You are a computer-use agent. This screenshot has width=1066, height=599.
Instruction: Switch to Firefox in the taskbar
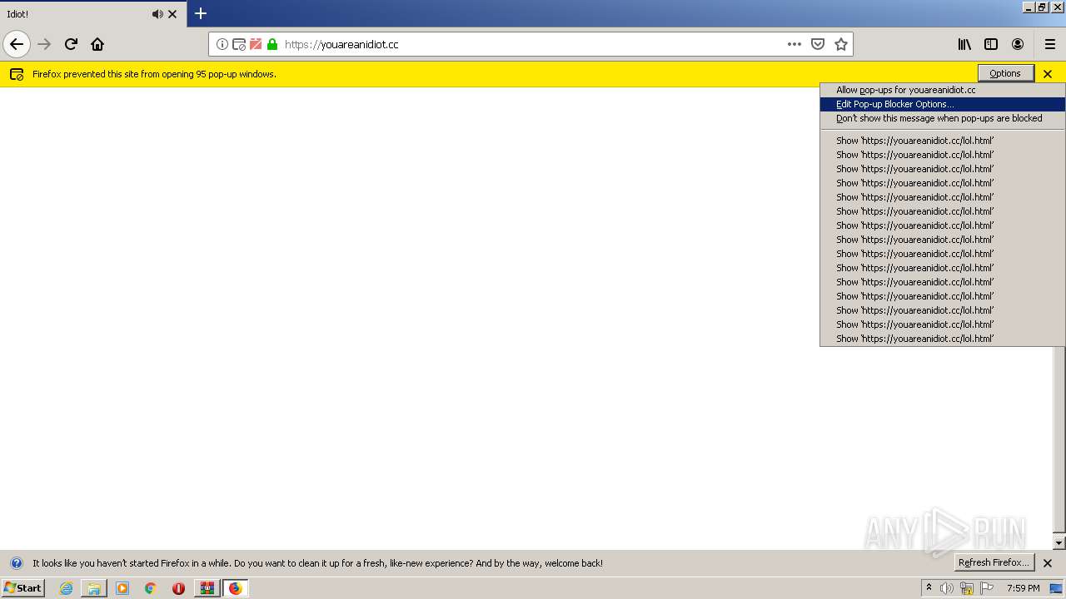[x=236, y=588]
